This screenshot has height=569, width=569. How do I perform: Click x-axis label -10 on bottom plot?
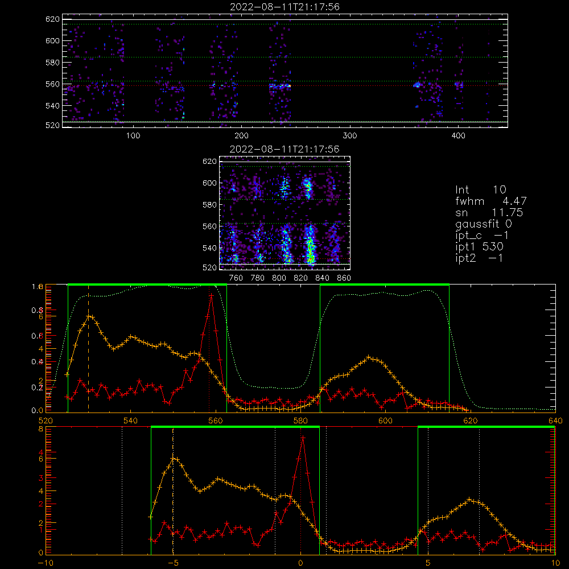[x=46, y=563]
